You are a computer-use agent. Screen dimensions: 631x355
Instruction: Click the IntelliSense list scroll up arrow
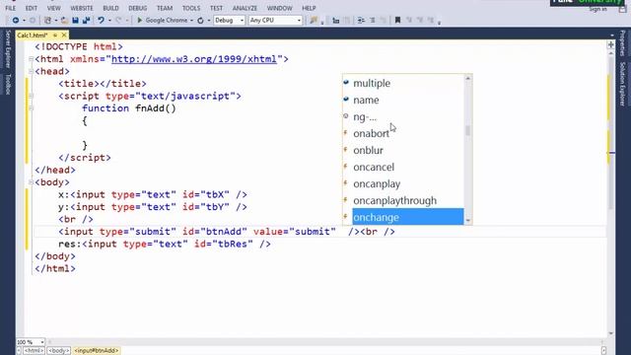(x=467, y=78)
